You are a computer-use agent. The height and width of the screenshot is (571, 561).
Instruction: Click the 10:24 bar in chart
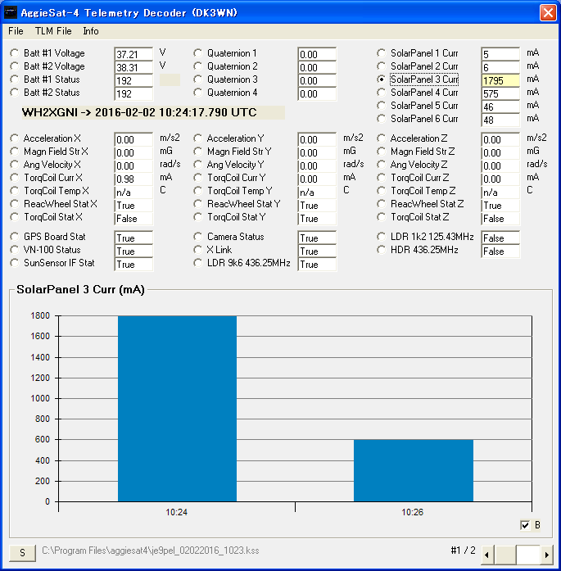tap(177, 409)
